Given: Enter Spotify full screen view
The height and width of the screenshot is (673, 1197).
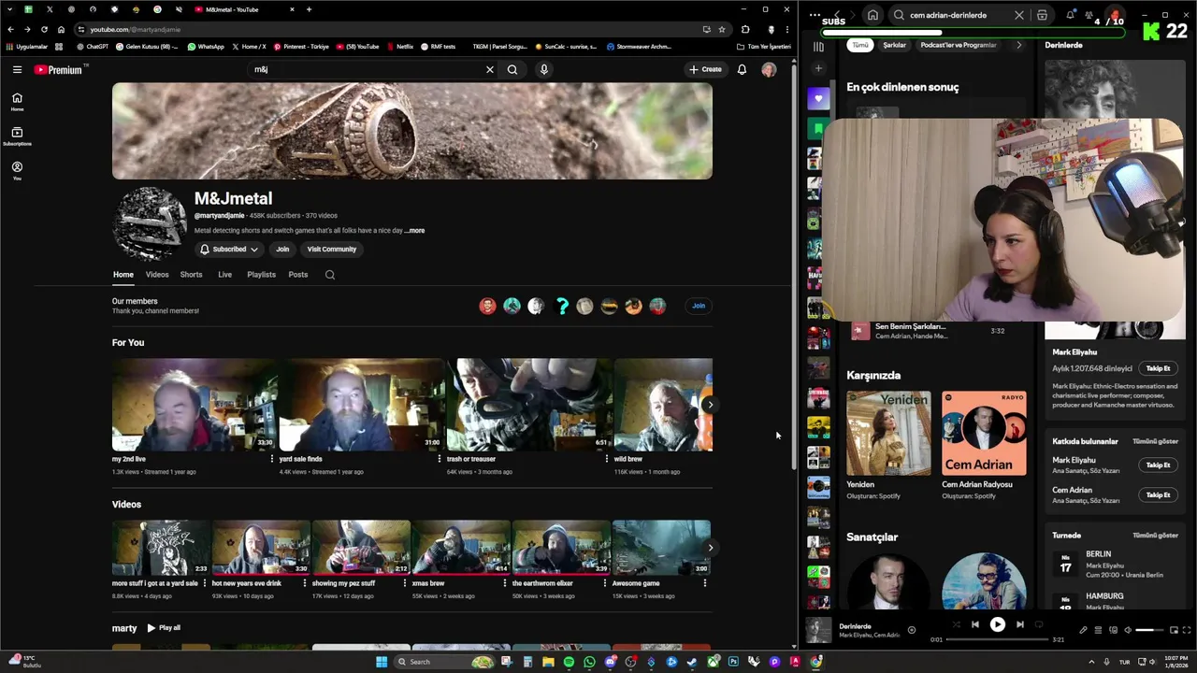Looking at the screenshot, I should [x=1188, y=630].
